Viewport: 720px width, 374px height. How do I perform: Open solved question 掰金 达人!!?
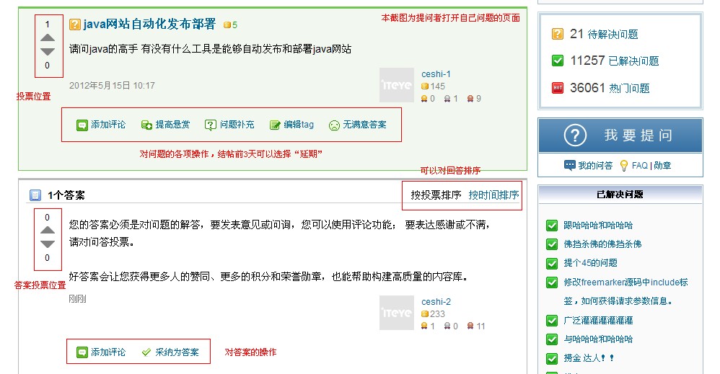coord(589,358)
